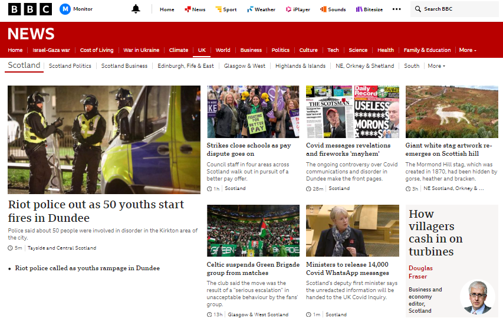Screen dimensions: 503x331
Task: Click the Sounds icon in top bar
Action: coord(323,9)
